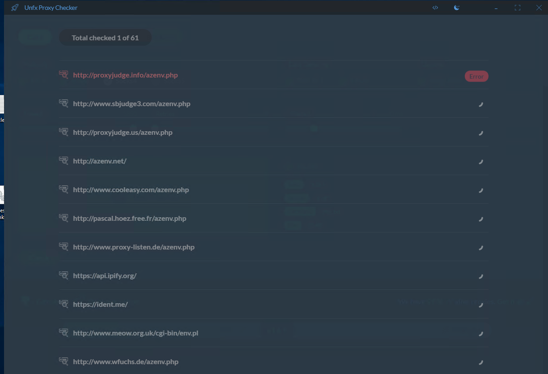This screenshot has height=374, width=548.
Task: Open the code icon in the title bar
Action: [435, 8]
